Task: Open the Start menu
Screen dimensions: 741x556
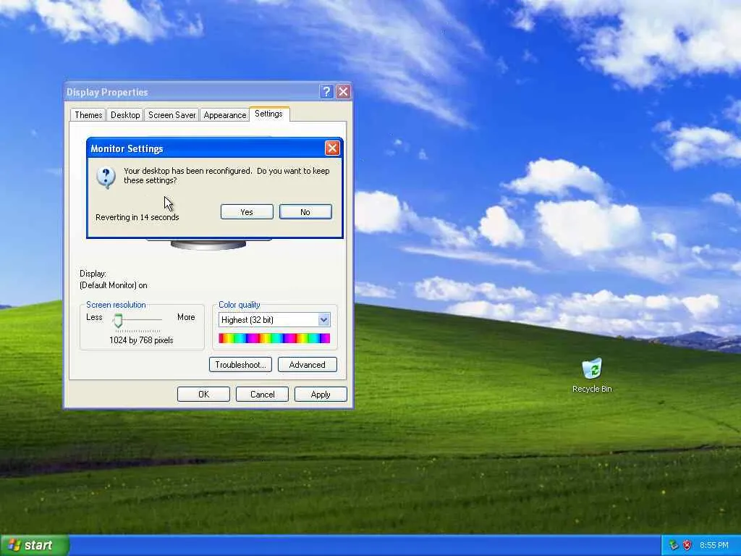Action: click(34, 545)
